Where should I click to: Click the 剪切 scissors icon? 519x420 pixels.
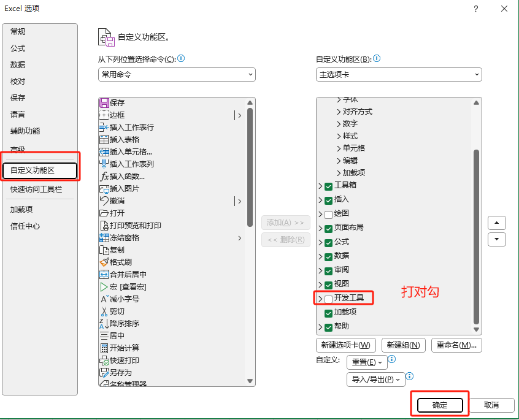tap(103, 311)
